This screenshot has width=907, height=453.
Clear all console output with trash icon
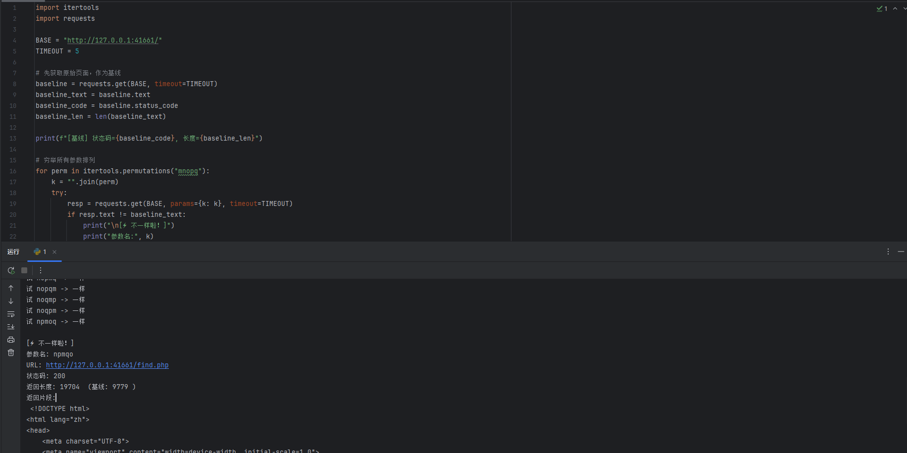11,352
